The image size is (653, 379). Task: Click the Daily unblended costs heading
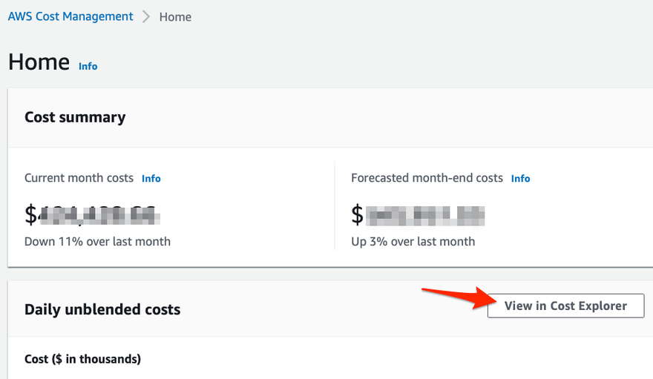[102, 309]
